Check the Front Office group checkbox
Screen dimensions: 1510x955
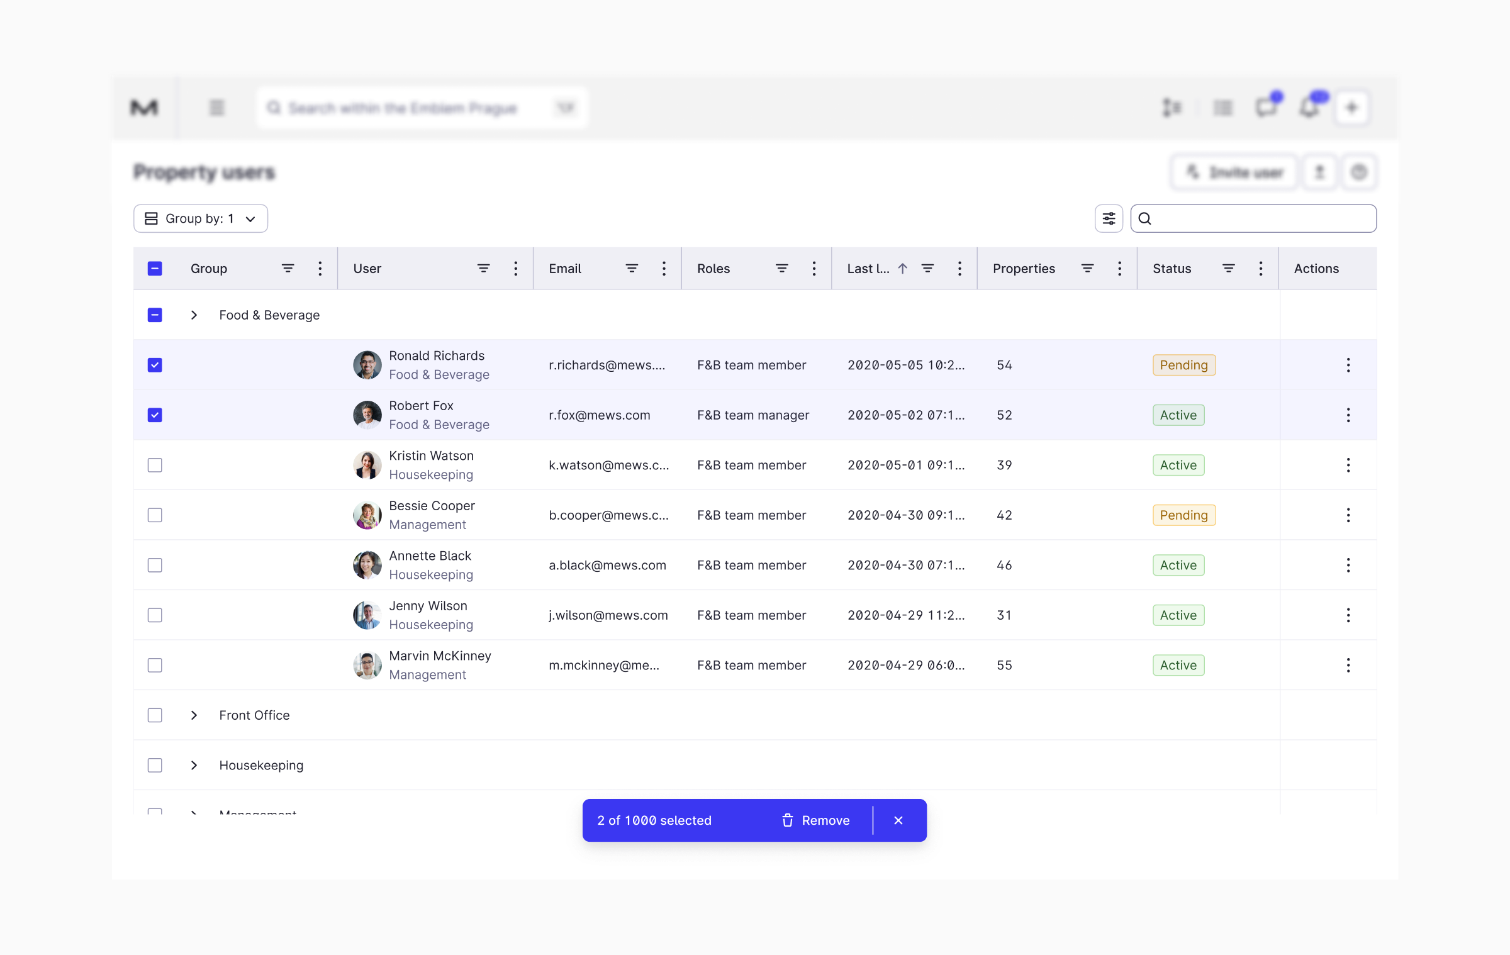pos(155,715)
